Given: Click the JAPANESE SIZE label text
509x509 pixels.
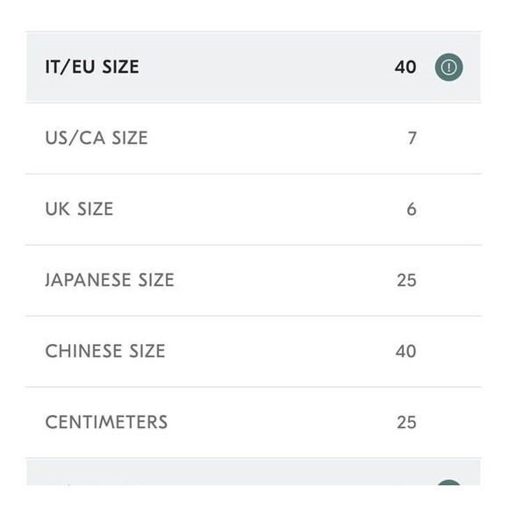Looking at the screenshot, I should click(x=110, y=280).
